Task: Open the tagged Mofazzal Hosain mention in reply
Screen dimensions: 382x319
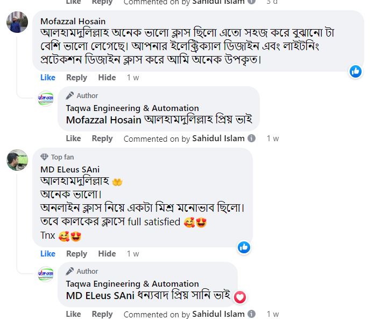Action: click(x=104, y=120)
